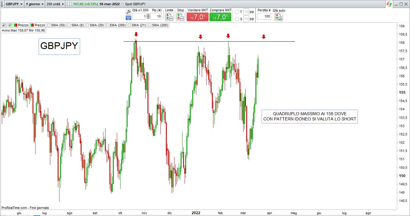Click the 18-mar-2022 date text
410x216 pixels.
(x=109, y=4)
